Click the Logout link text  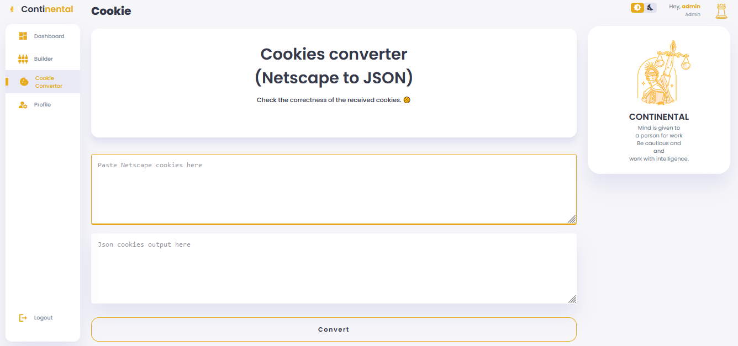point(44,318)
